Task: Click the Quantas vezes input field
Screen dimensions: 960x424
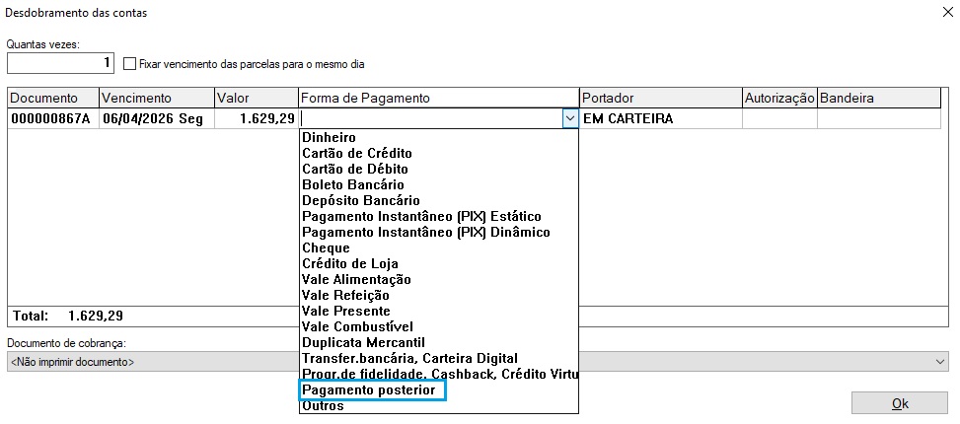Action: pyautogui.click(x=61, y=63)
